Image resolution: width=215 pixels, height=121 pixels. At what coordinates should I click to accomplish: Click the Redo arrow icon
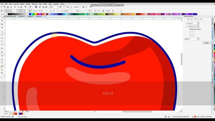(x=30, y=7)
